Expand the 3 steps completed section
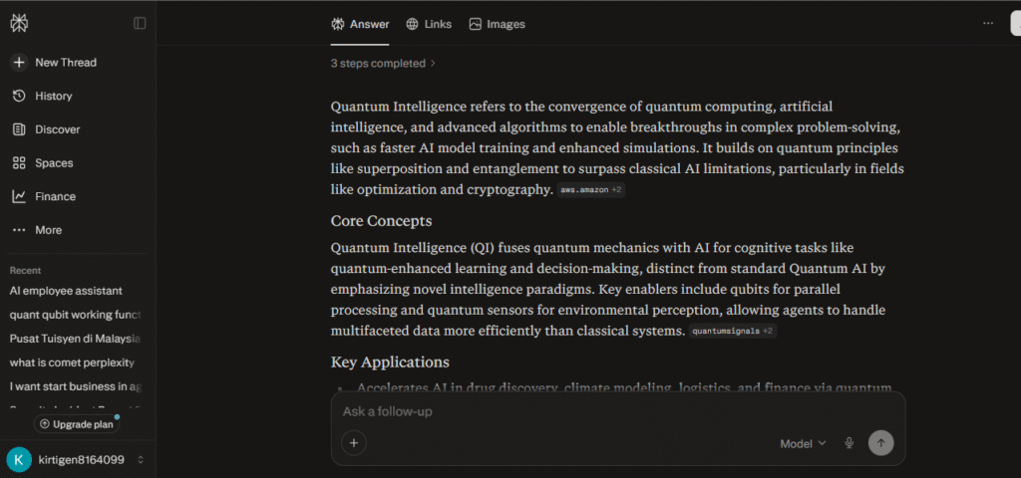Viewport: 1021px width, 478px height. 384,63
